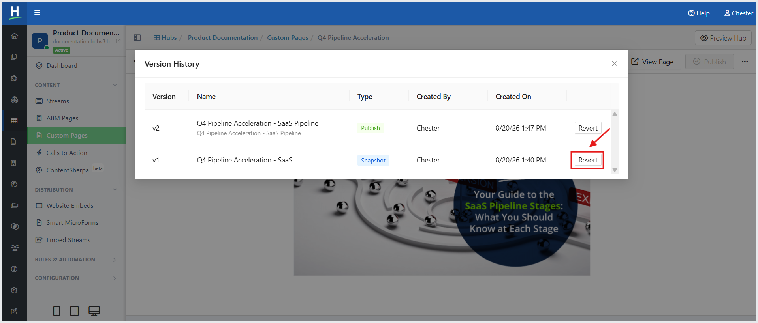Open the home icon in left rail
This screenshot has height=323, width=758.
coord(15,36)
